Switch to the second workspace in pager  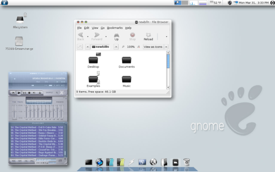pos(185,3)
